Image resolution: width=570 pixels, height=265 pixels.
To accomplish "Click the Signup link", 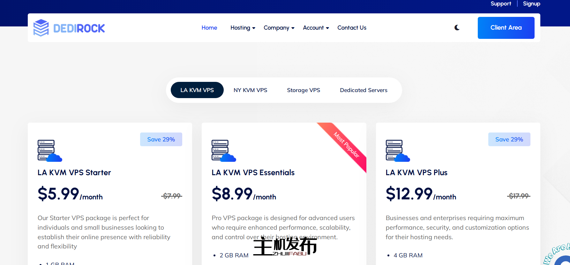I will [x=531, y=4].
